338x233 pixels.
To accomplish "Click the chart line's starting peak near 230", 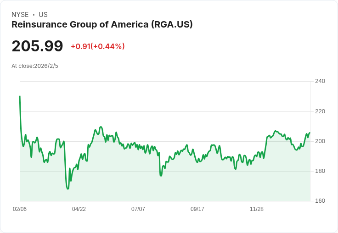I will pyautogui.click(x=20, y=96).
